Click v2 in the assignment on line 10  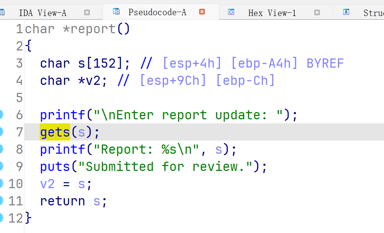[x=48, y=184]
